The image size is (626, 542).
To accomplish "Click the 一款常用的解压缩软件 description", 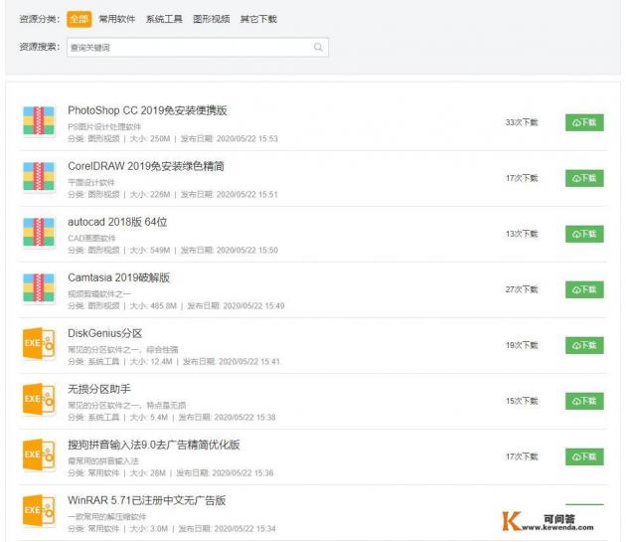I will 107,517.
